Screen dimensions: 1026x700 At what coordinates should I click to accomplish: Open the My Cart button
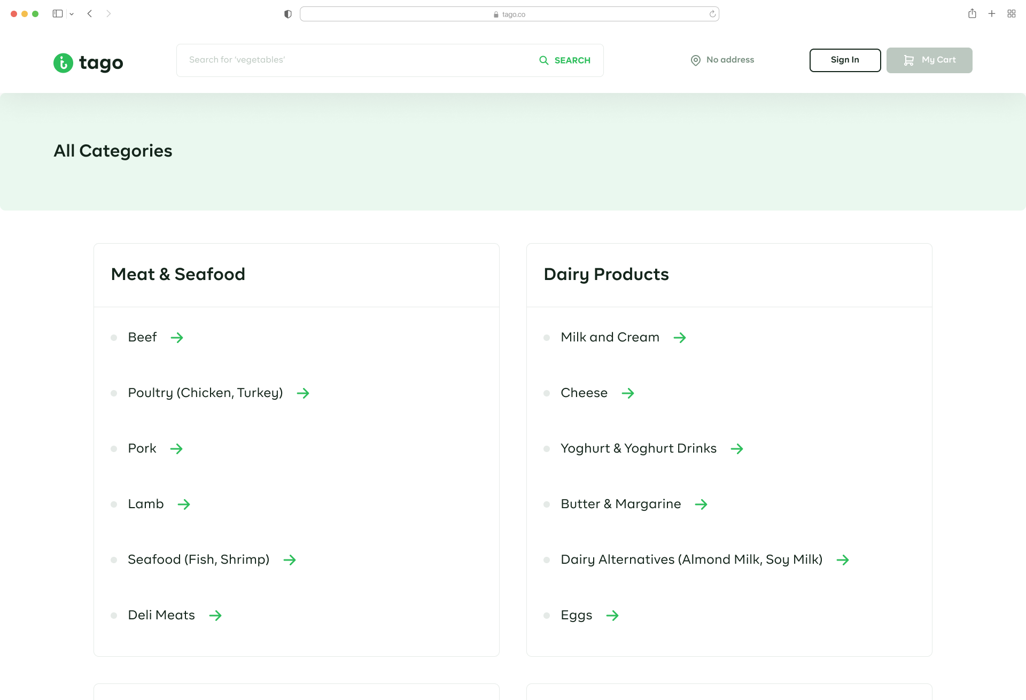point(929,60)
